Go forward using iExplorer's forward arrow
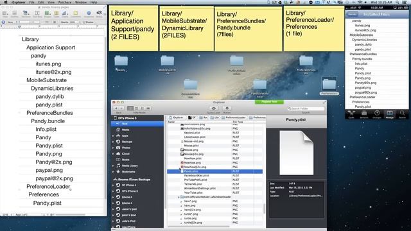Image resolution: width=411 pixels, height=231 pixels. tap(121, 108)
